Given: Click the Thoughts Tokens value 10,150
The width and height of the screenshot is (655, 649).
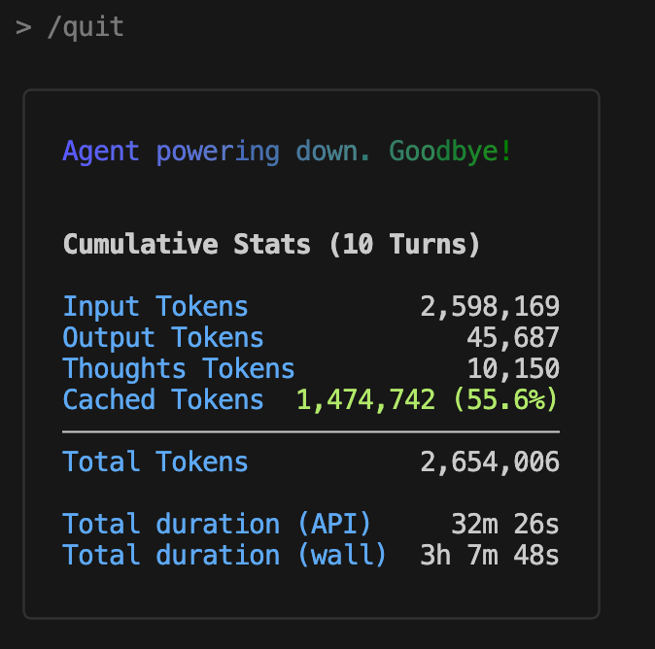Looking at the screenshot, I should click(513, 369).
